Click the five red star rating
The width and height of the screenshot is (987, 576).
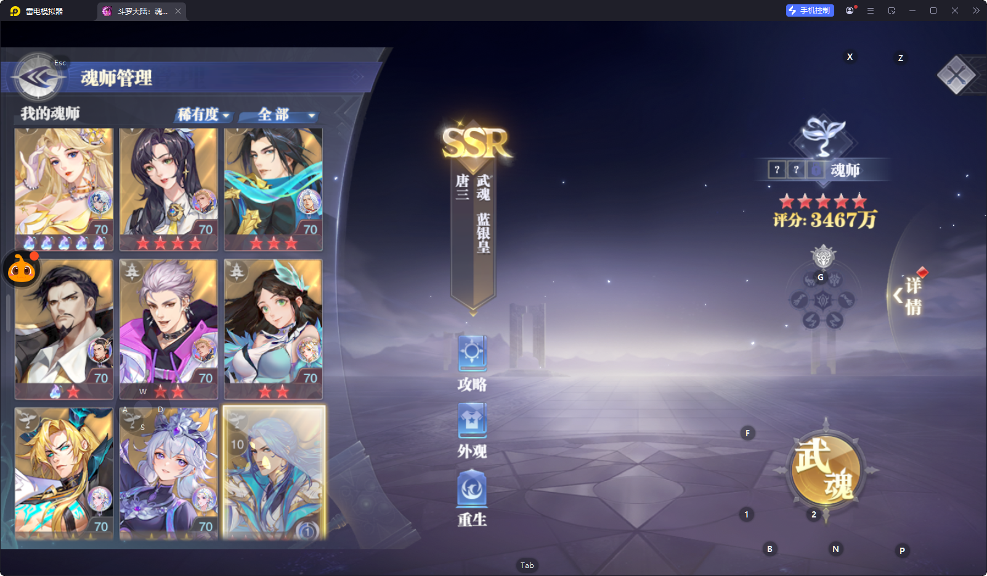click(823, 201)
